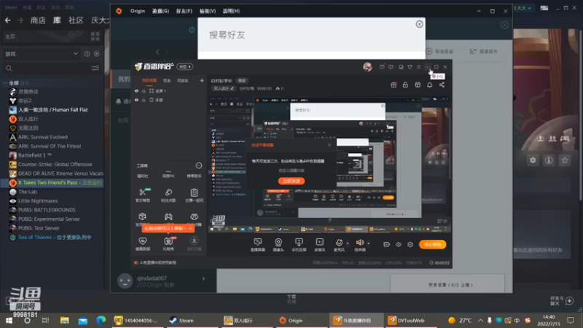The width and height of the screenshot is (583, 328).
Task: Share the stream with the share icon
Action: coord(442,85)
